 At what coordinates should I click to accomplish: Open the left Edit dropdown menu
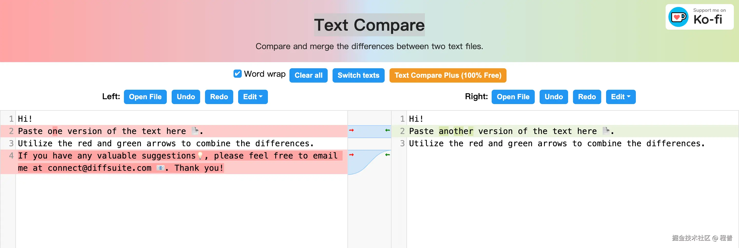253,97
